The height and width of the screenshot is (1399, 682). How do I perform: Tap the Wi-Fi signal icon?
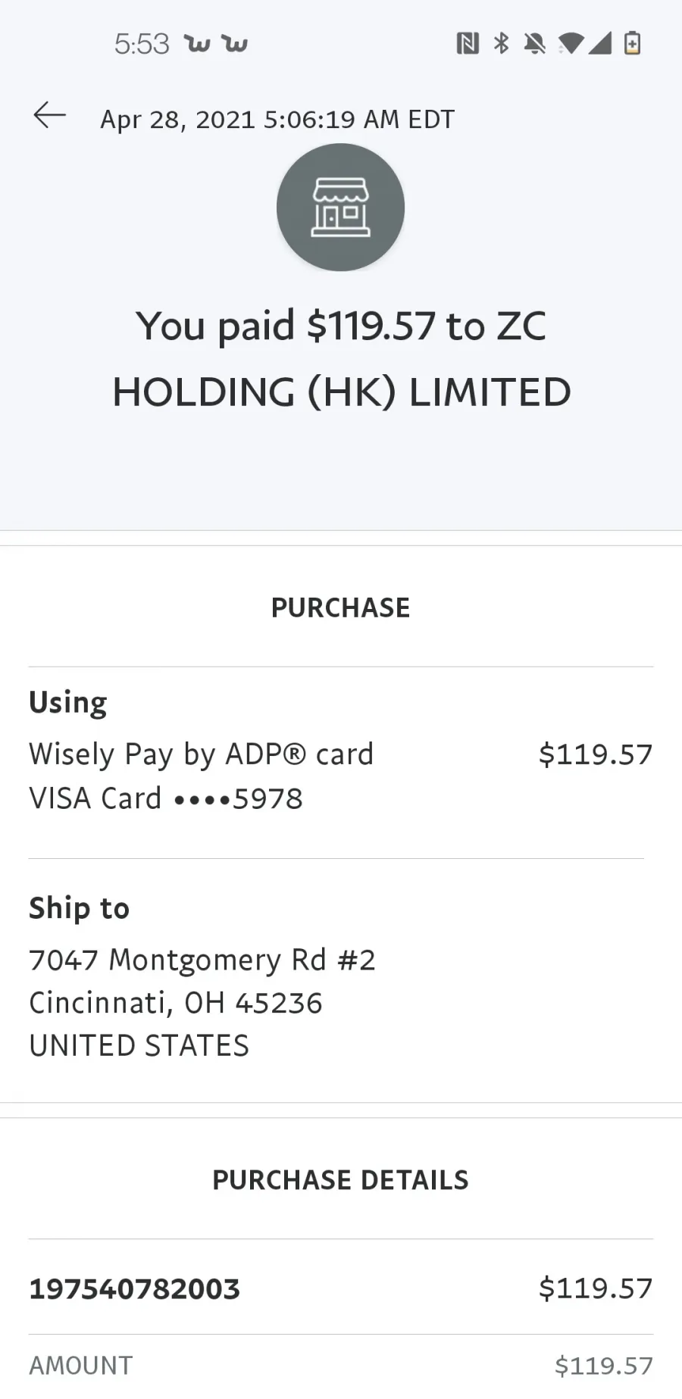[571, 44]
